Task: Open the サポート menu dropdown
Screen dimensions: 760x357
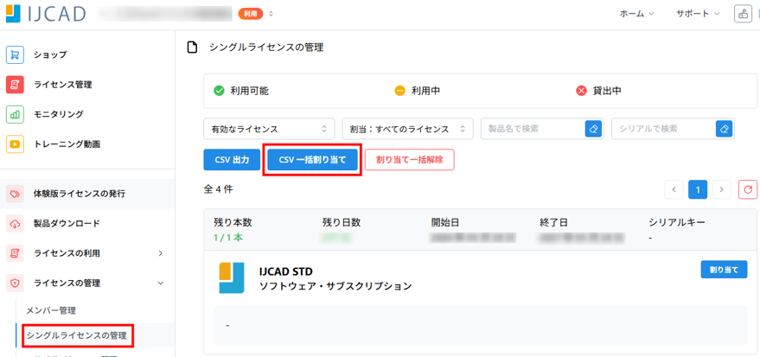Action: [x=698, y=14]
